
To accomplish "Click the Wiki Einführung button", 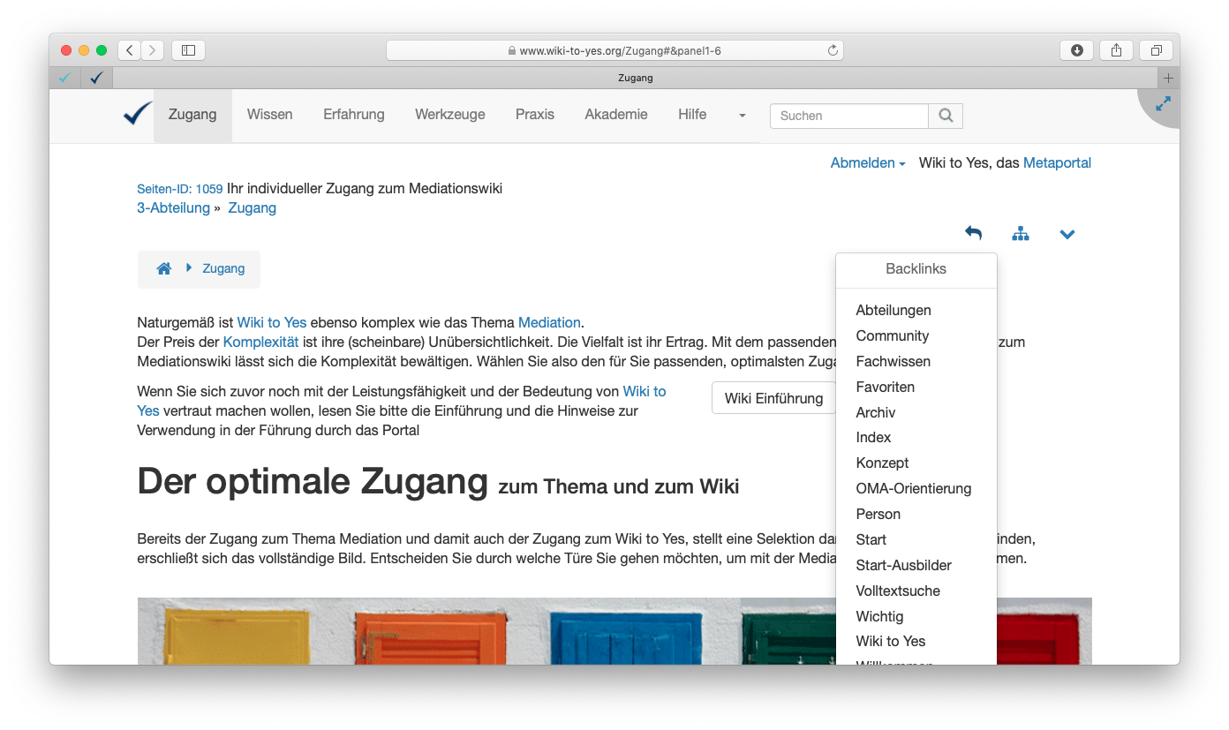I will click(773, 398).
